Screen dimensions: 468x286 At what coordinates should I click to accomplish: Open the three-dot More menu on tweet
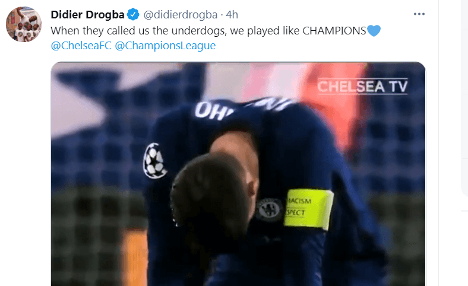(419, 14)
